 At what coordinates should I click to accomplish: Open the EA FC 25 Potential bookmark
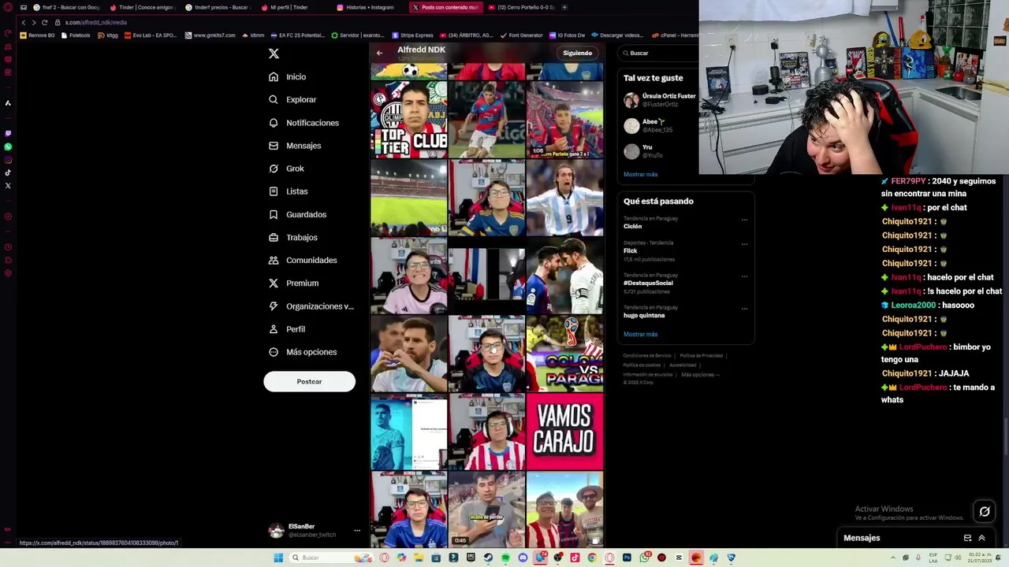pos(297,35)
